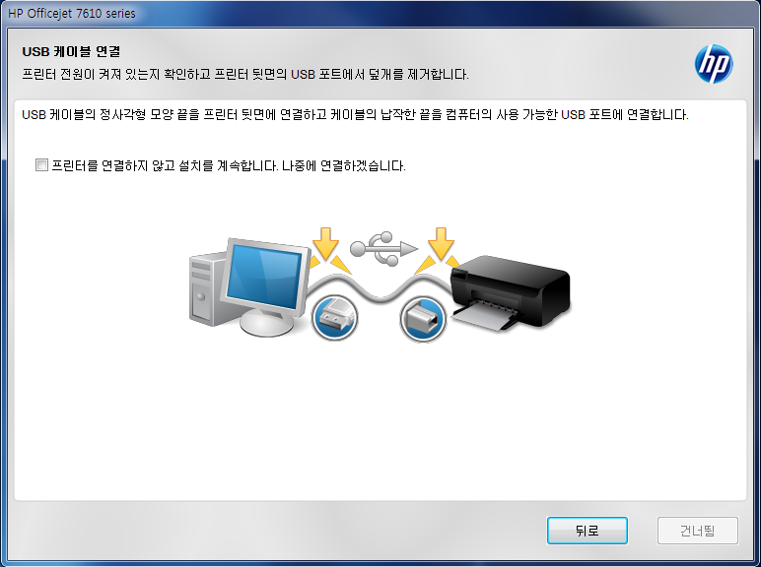Click the grayed-out 건너뜀 skip button
The width and height of the screenshot is (761, 567).
[698, 531]
